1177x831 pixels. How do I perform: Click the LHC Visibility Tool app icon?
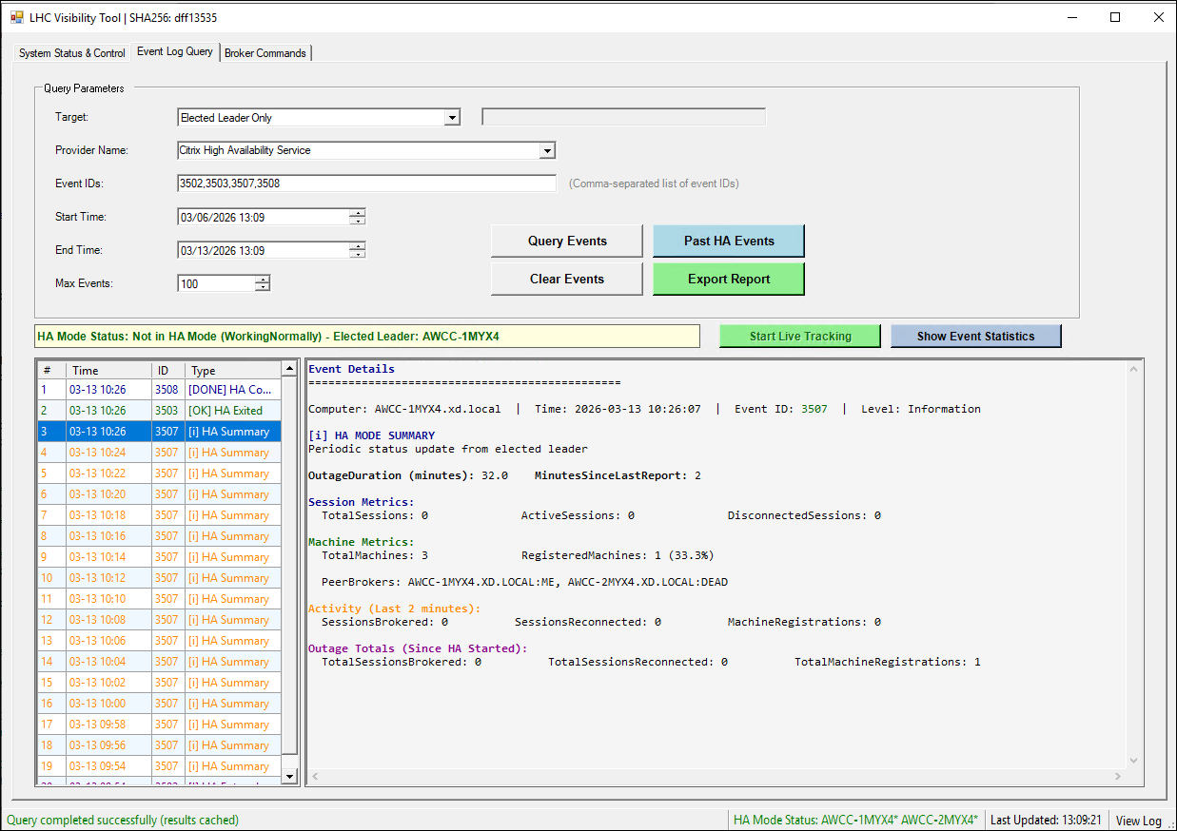16,17
